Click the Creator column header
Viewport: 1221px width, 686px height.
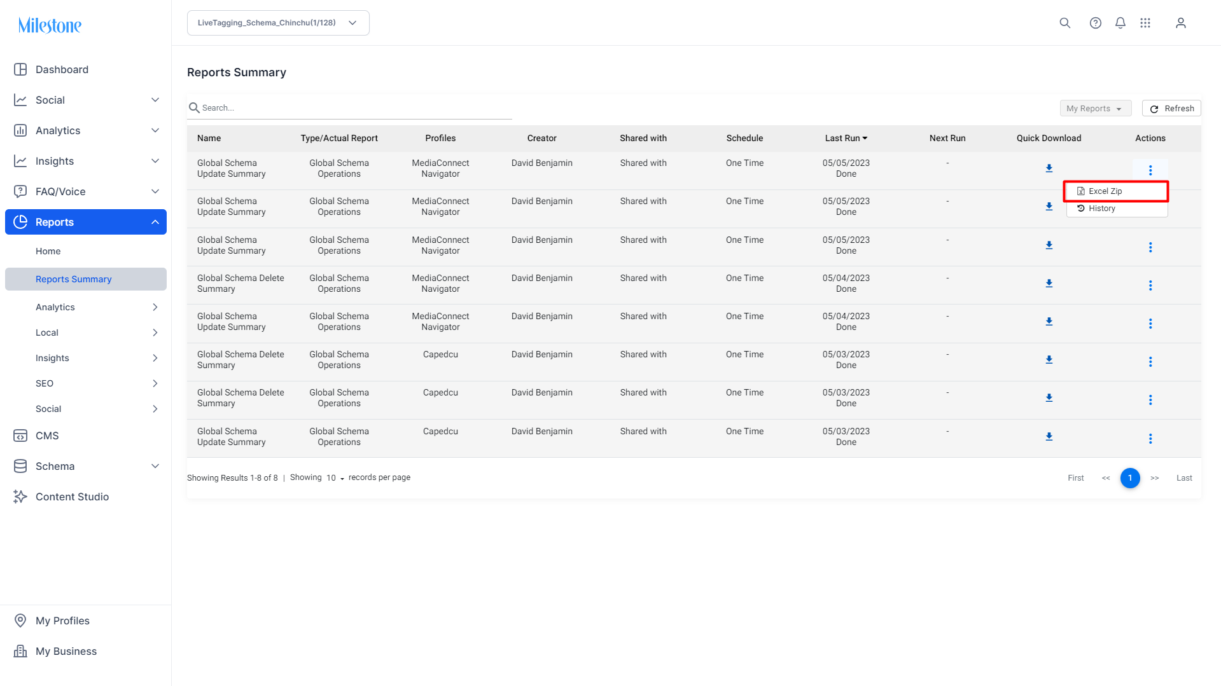(542, 138)
